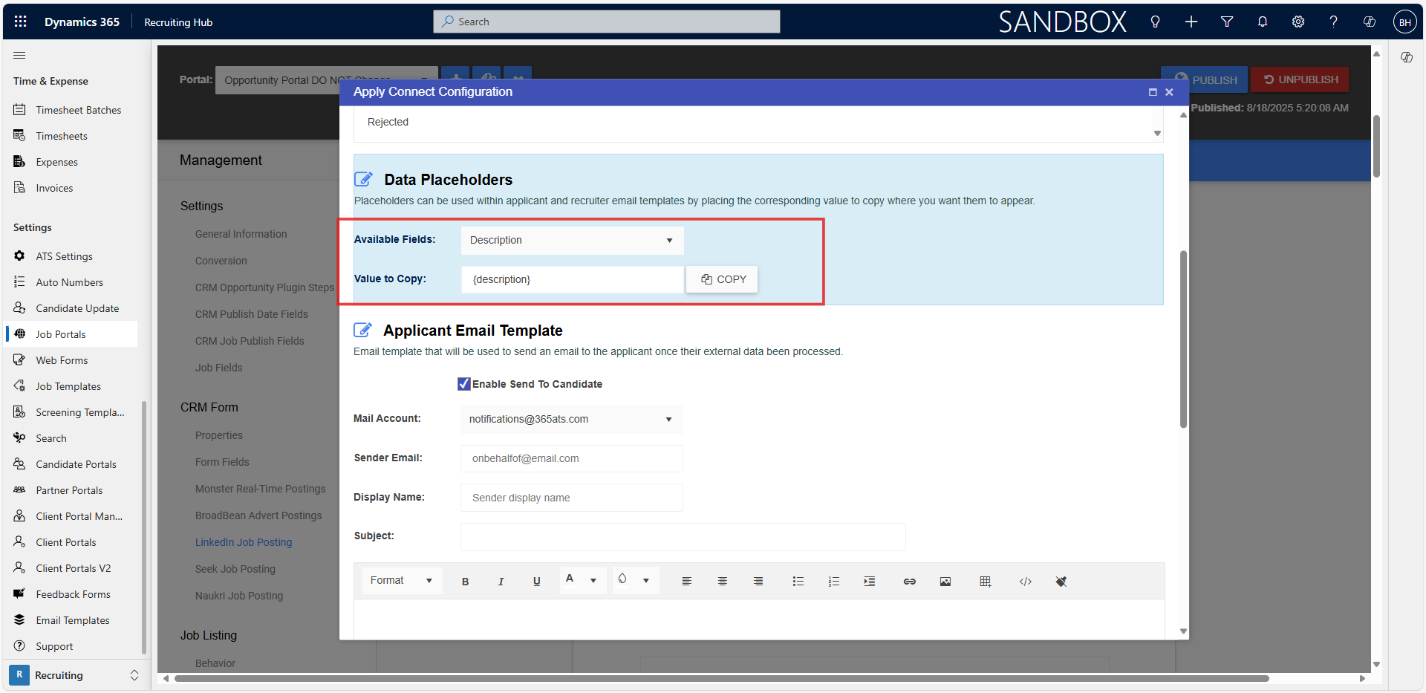Apply bold formatting in the email editor
Screen dimensions: 1426x693
[465, 582]
